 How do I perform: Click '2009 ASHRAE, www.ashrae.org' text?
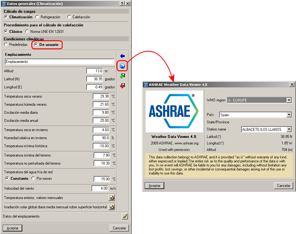point(175,143)
